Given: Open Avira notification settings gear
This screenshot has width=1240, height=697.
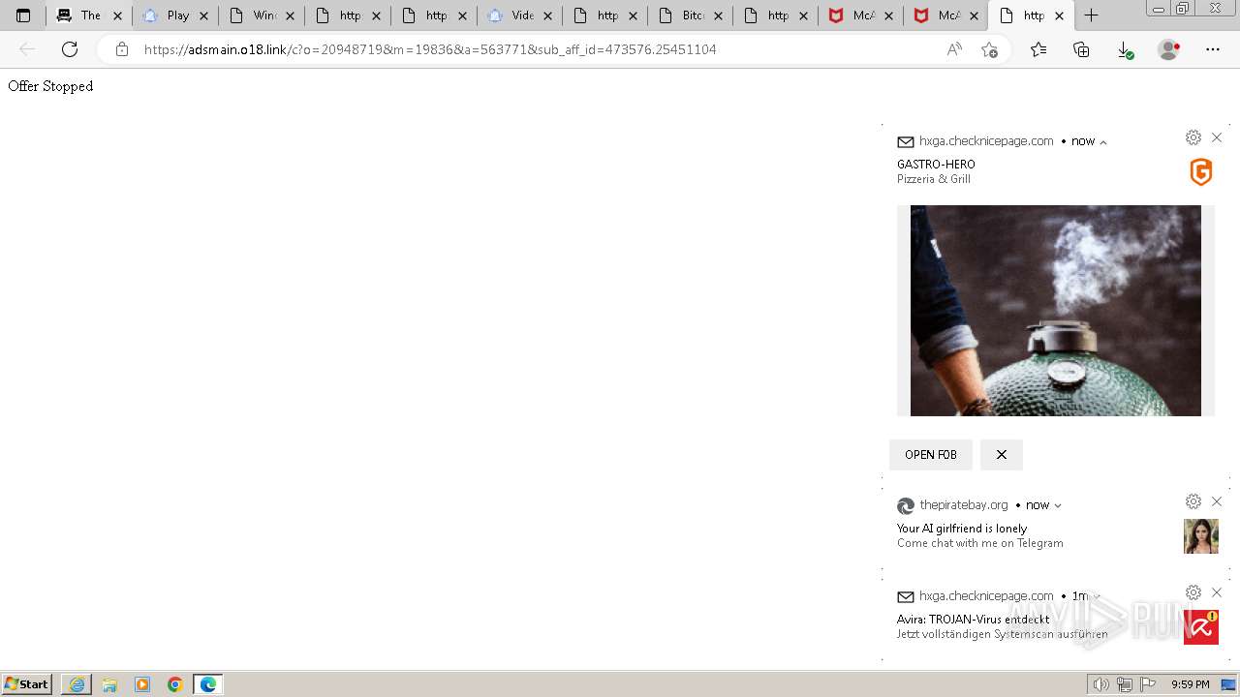Looking at the screenshot, I should [x=1193, y=592].
